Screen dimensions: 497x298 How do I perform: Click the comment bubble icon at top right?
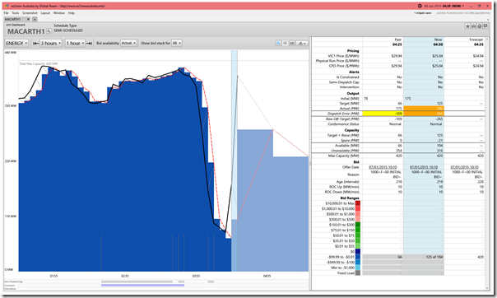[485, 26]
